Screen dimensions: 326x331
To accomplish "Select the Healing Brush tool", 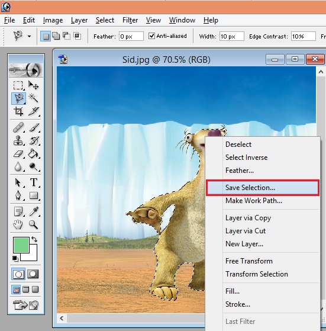I will [x=18, y=127].
